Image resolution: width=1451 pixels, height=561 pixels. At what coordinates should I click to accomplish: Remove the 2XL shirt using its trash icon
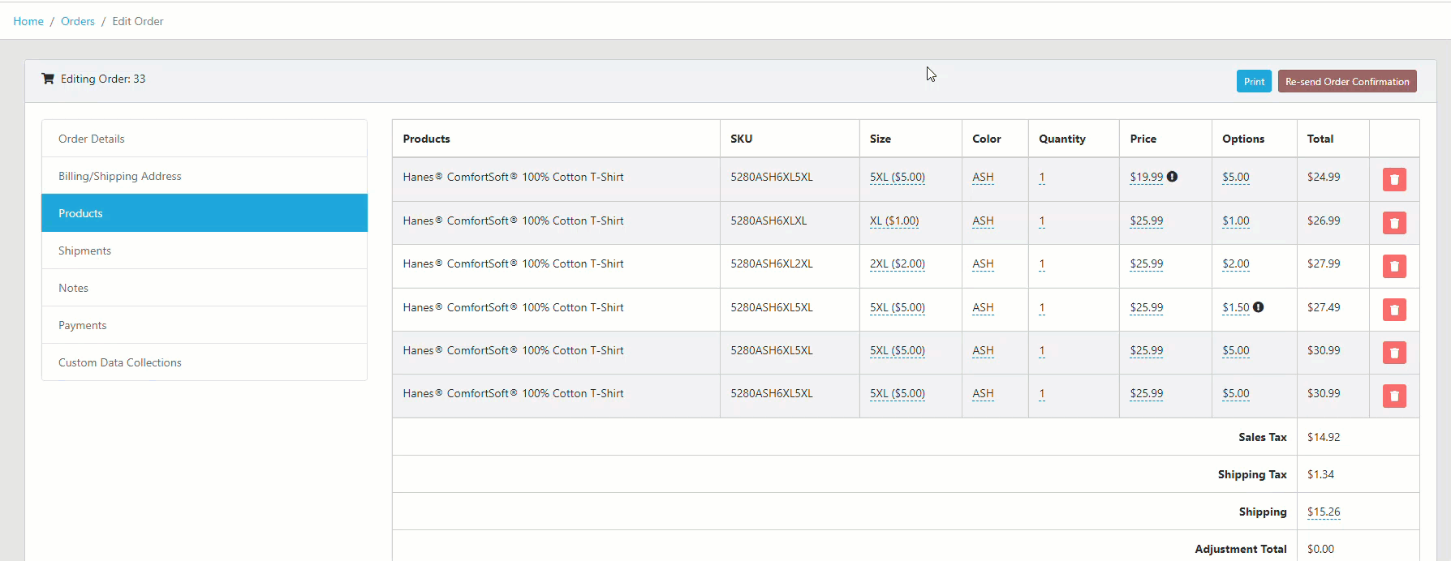(x=1393, y=266)
